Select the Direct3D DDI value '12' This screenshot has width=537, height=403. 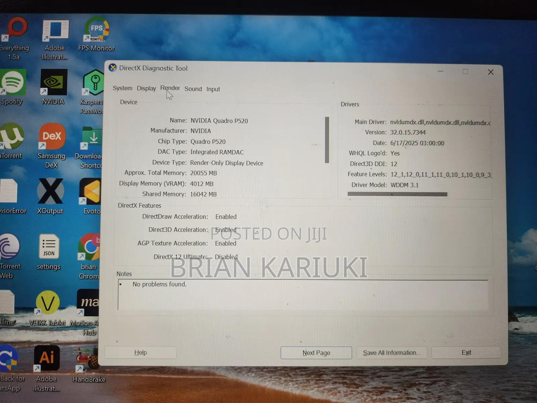pos(394,164)
